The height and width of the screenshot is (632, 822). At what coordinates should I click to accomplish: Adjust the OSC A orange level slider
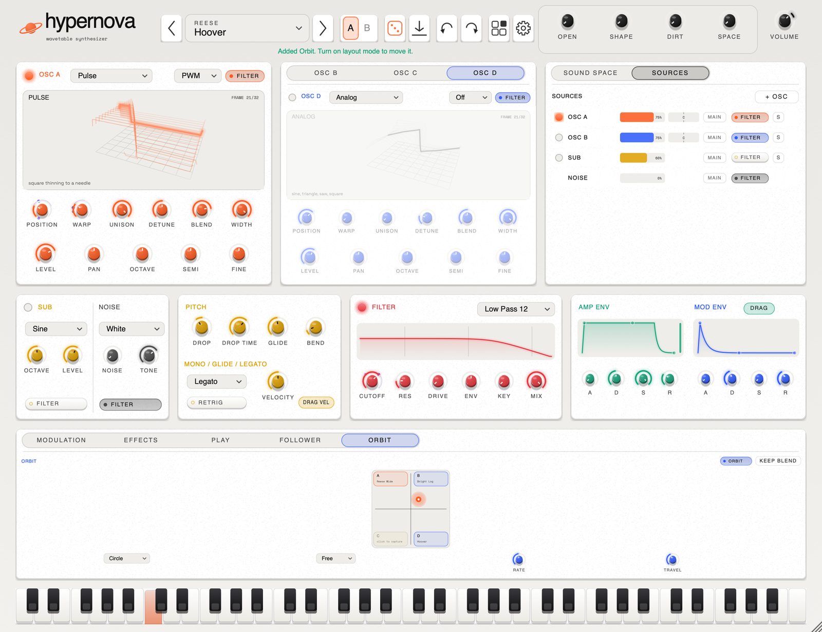(642, 117)
